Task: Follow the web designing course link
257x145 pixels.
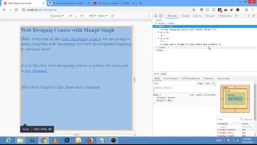Action: tap(81, 39)
